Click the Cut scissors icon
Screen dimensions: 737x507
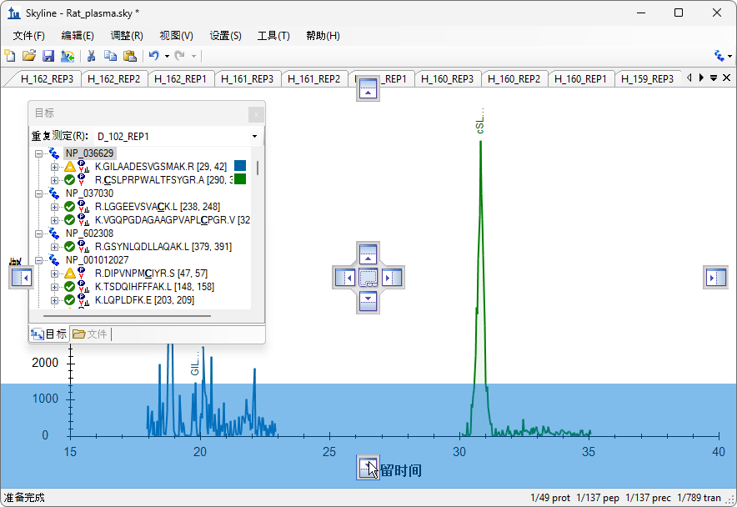92,56
